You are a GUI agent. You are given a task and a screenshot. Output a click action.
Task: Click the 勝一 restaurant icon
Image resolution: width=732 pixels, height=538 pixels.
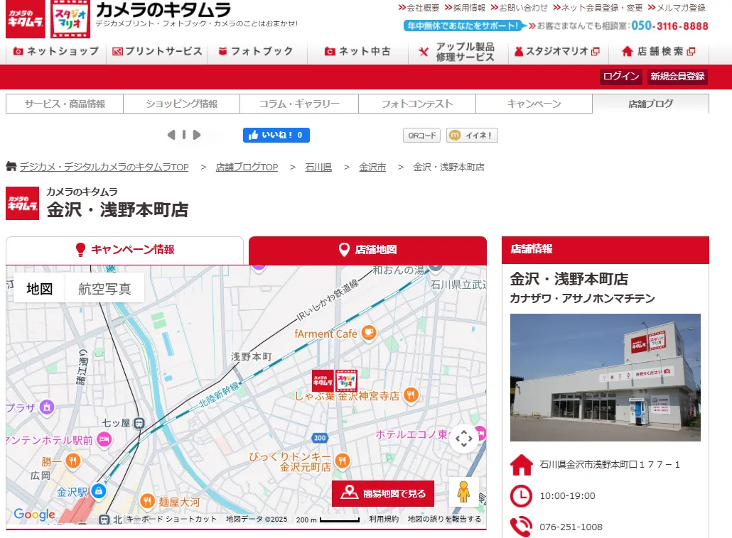point(72,461)
